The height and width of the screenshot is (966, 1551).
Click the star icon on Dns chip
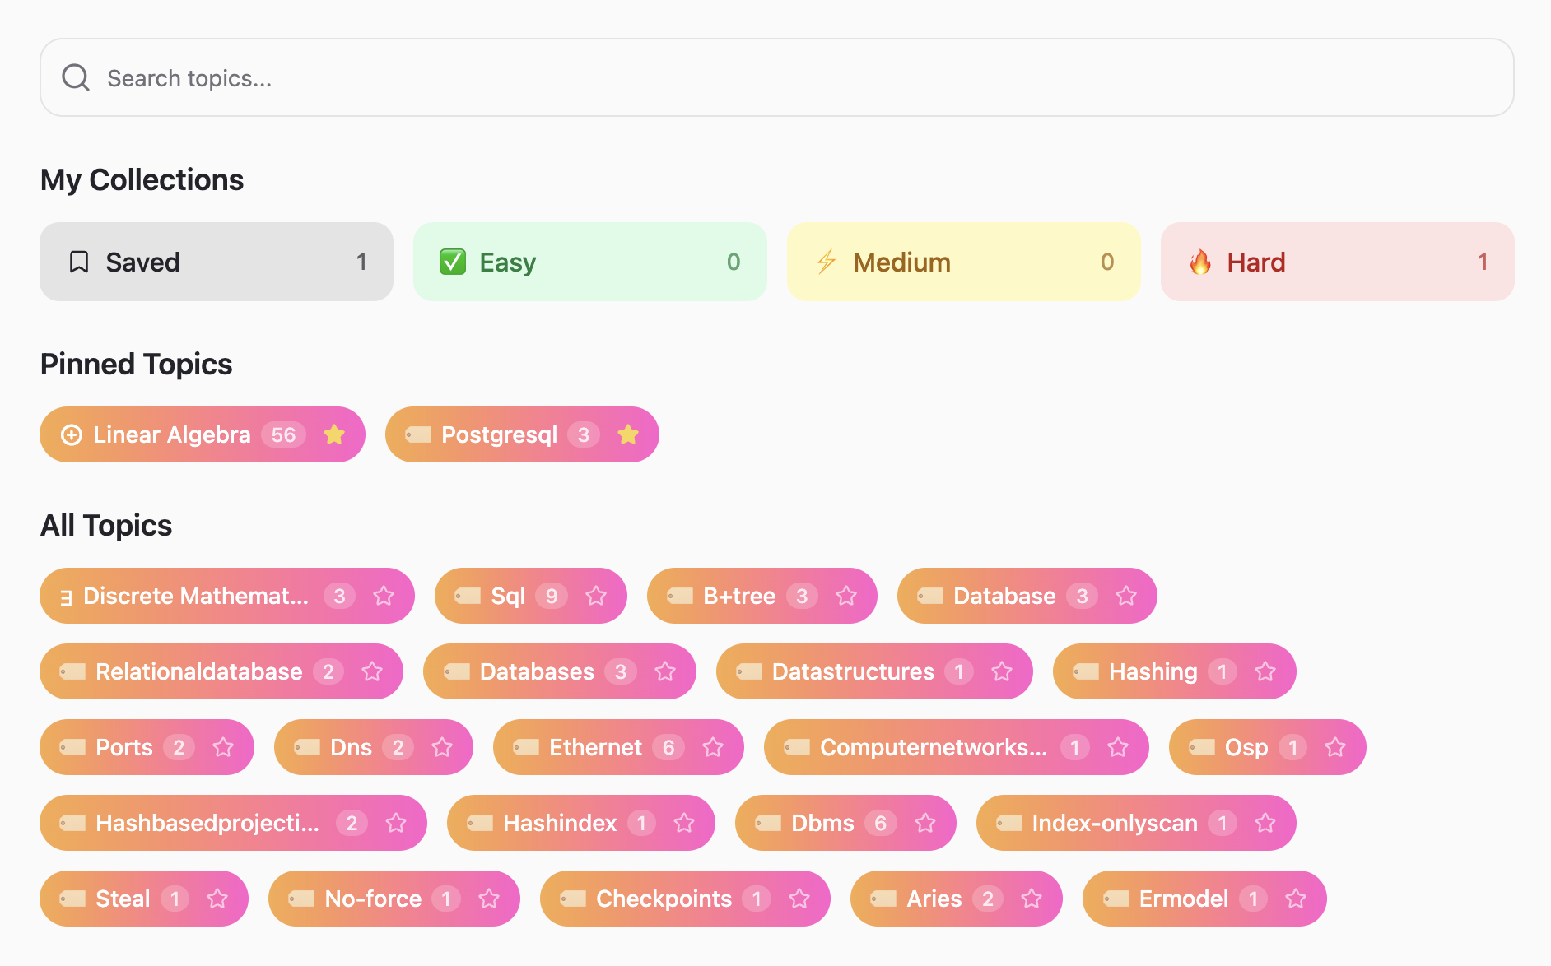pos(442,747)
